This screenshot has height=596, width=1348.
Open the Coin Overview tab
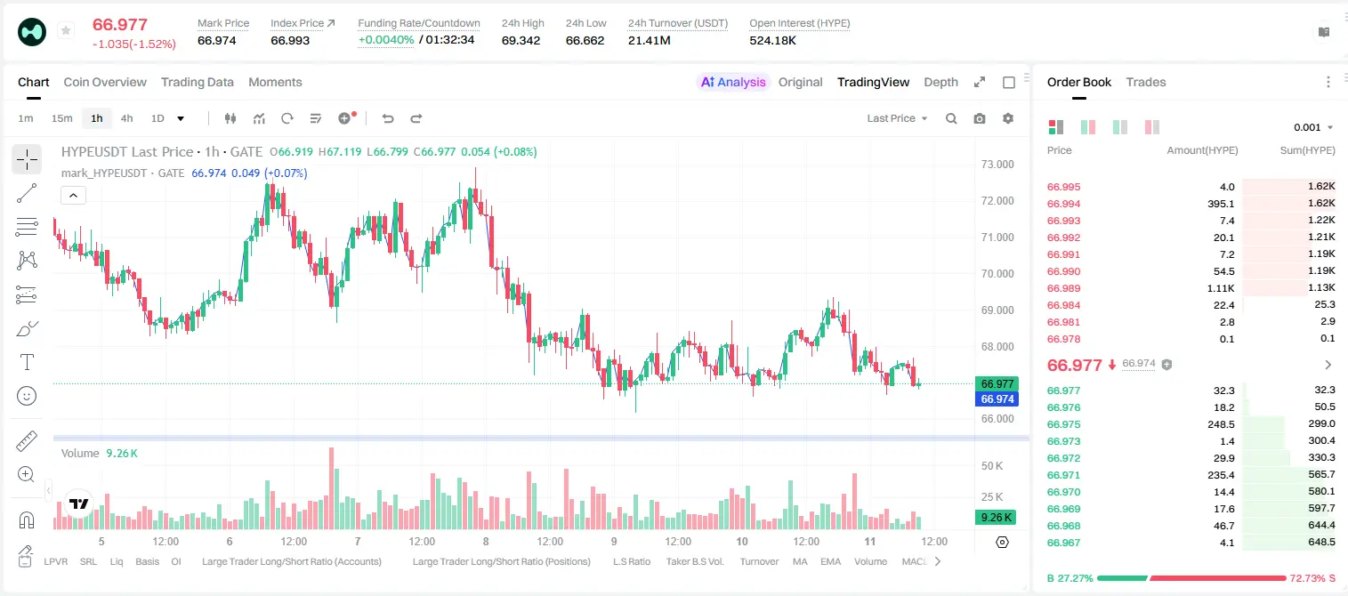point(105,82)
